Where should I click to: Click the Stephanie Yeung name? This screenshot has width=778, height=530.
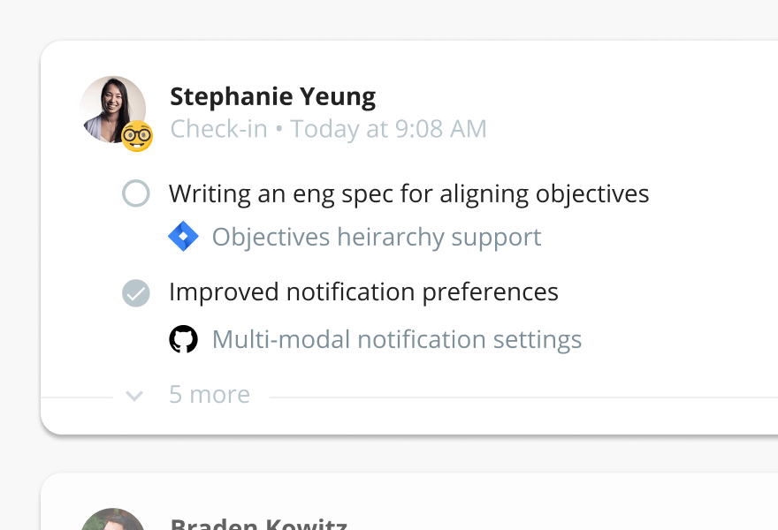pos(272,96)
